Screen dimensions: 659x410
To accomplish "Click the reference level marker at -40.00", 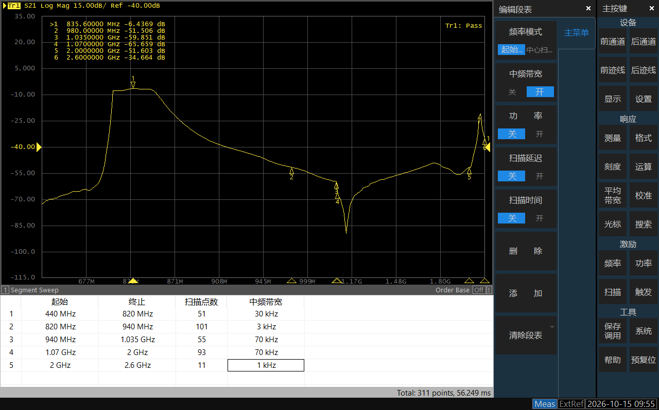I will coord(39,147).
